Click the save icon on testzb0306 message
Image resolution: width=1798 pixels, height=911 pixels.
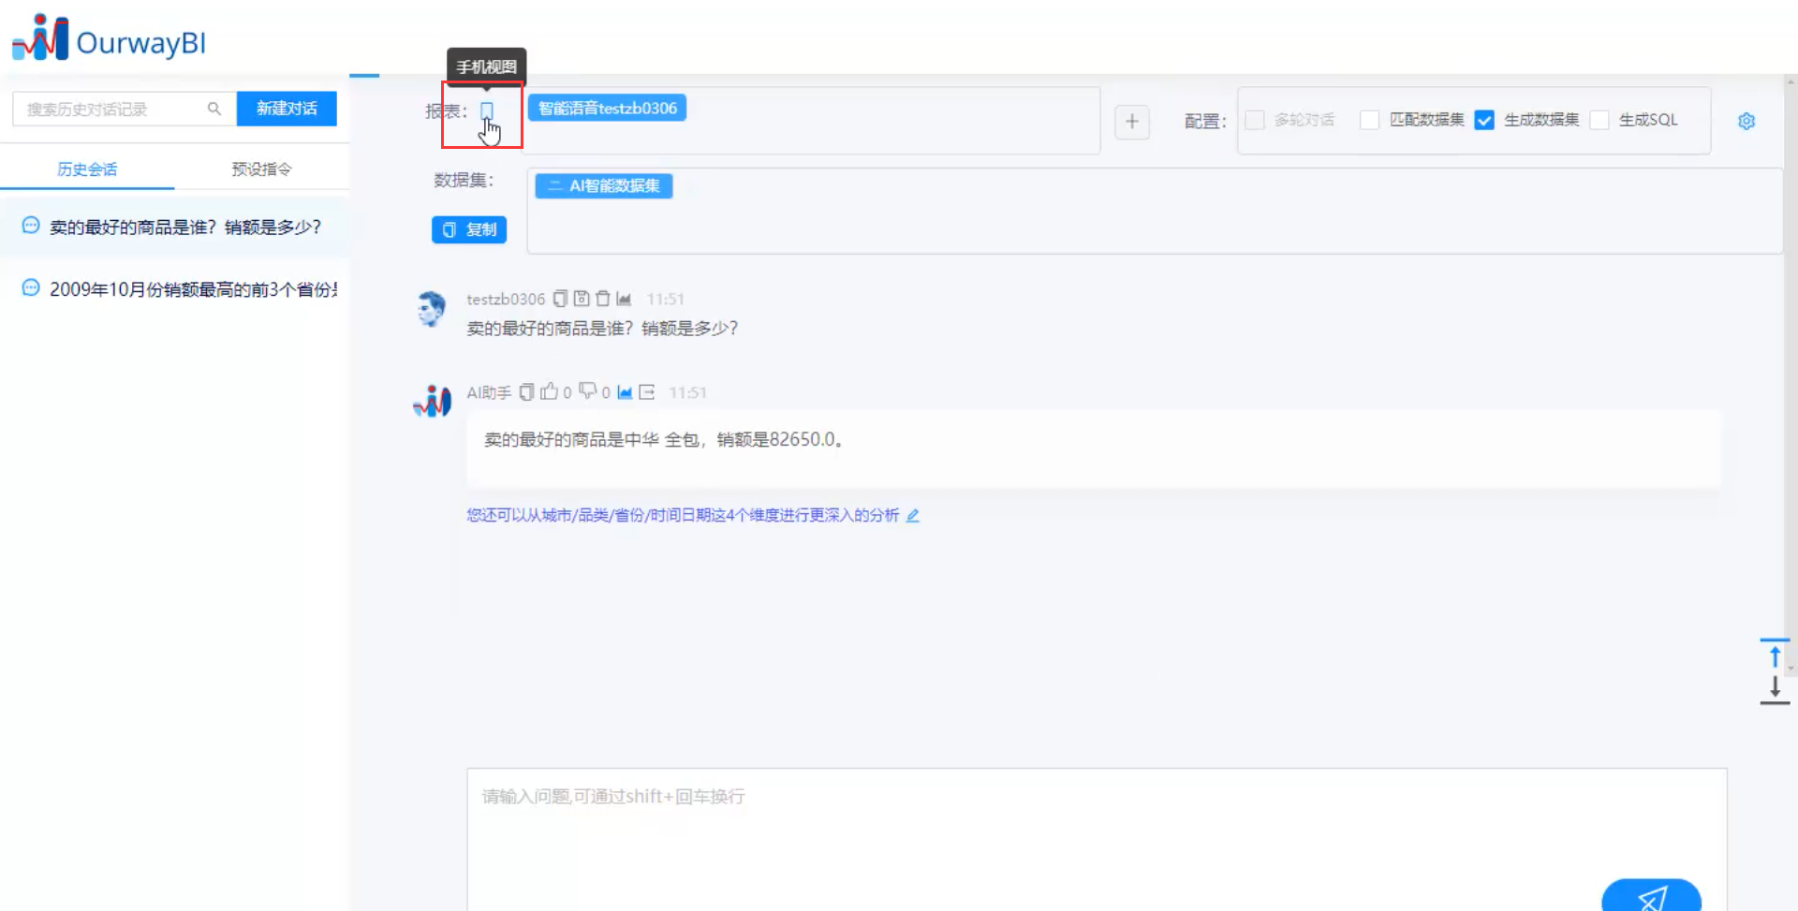pyautogui.click(x=582, y=299)
